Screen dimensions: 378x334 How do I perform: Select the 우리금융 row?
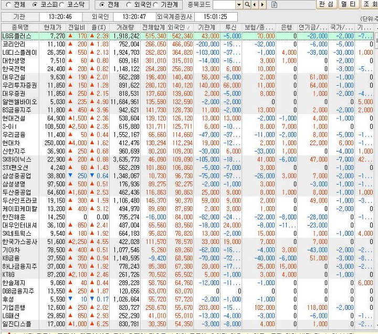187,135
